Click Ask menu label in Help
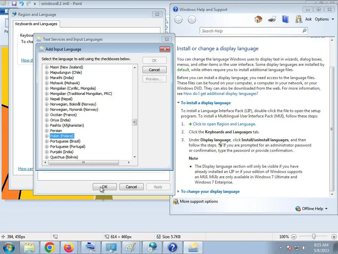The image size is (338, 254). coord(309,19)
